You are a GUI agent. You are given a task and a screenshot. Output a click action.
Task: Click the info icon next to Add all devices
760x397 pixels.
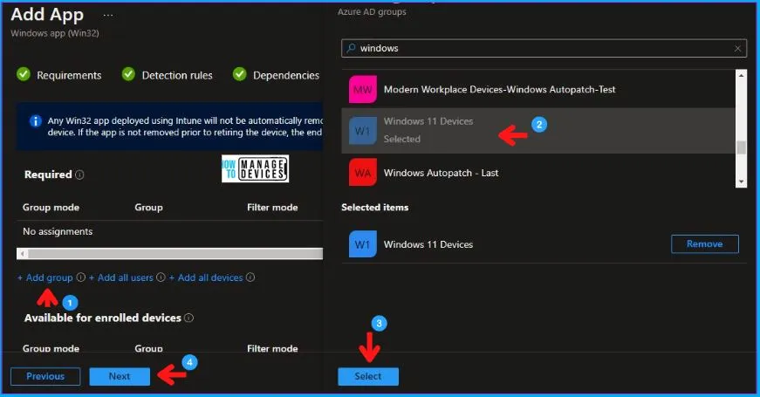point(250,277)
